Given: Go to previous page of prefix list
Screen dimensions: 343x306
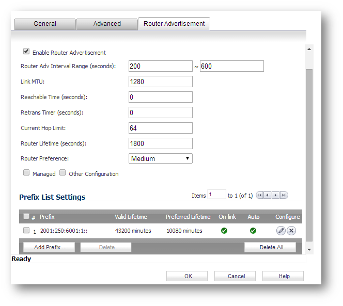Looking at the screenshot, I should point(267,195).
